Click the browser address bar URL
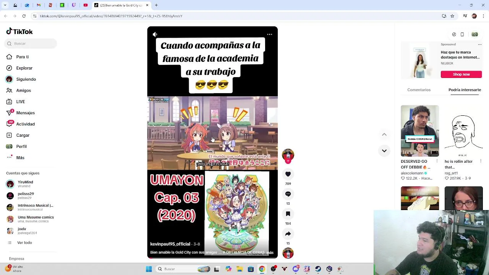Image resolution: width=489 pixels, height=275 pixels. 111,16
